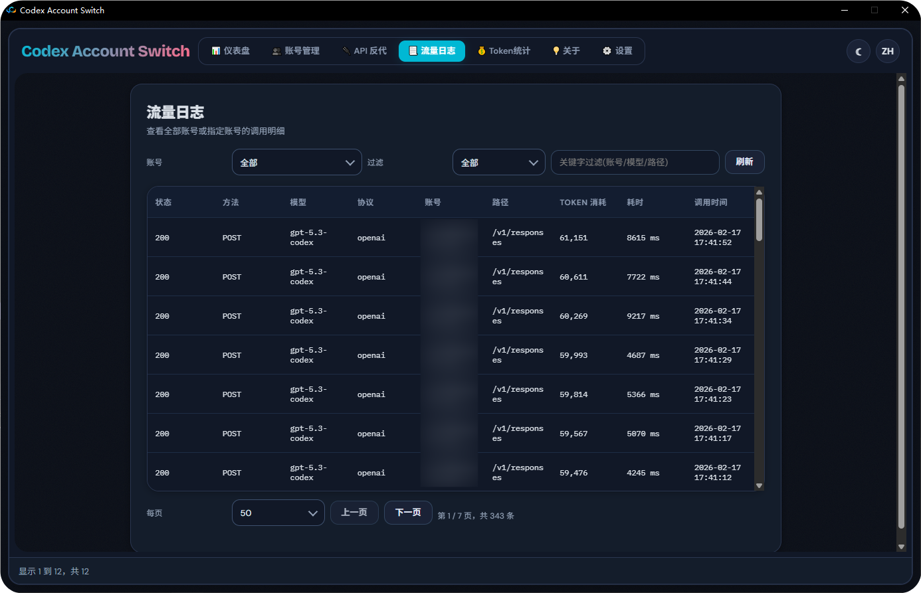
Task: Click the 状态 column header
Action: click(x=163, y=203)
